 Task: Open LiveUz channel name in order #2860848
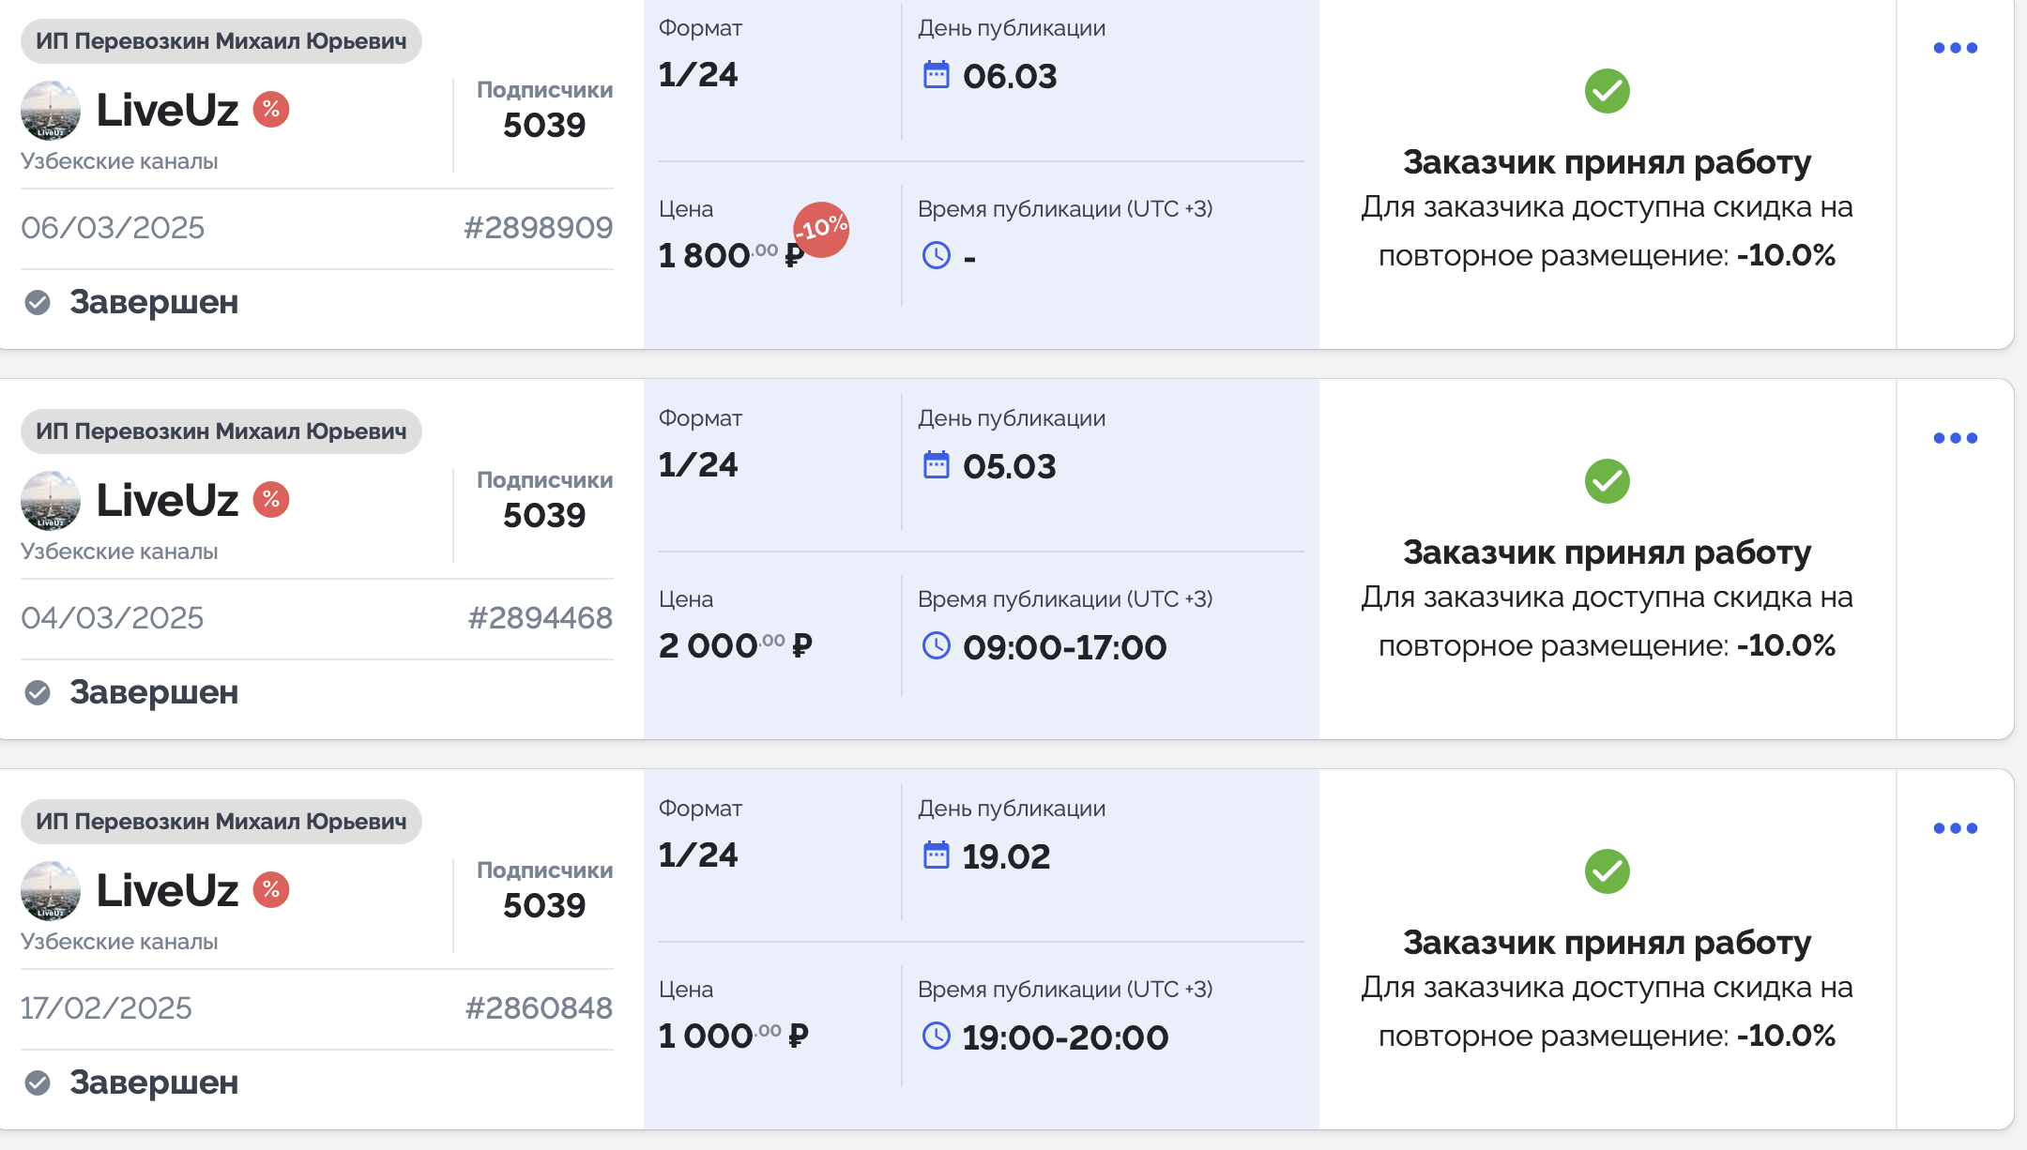click(x=167, y=890)
